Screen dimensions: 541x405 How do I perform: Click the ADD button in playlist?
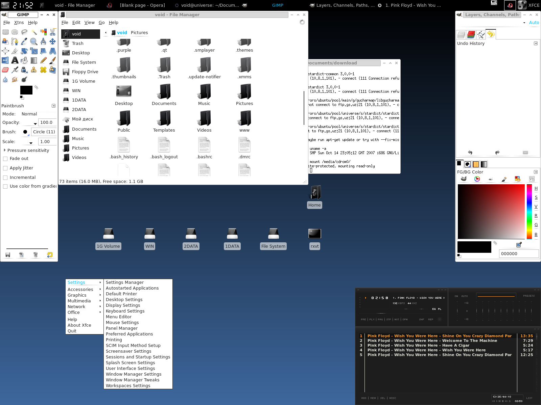click(x=363, y=398)
